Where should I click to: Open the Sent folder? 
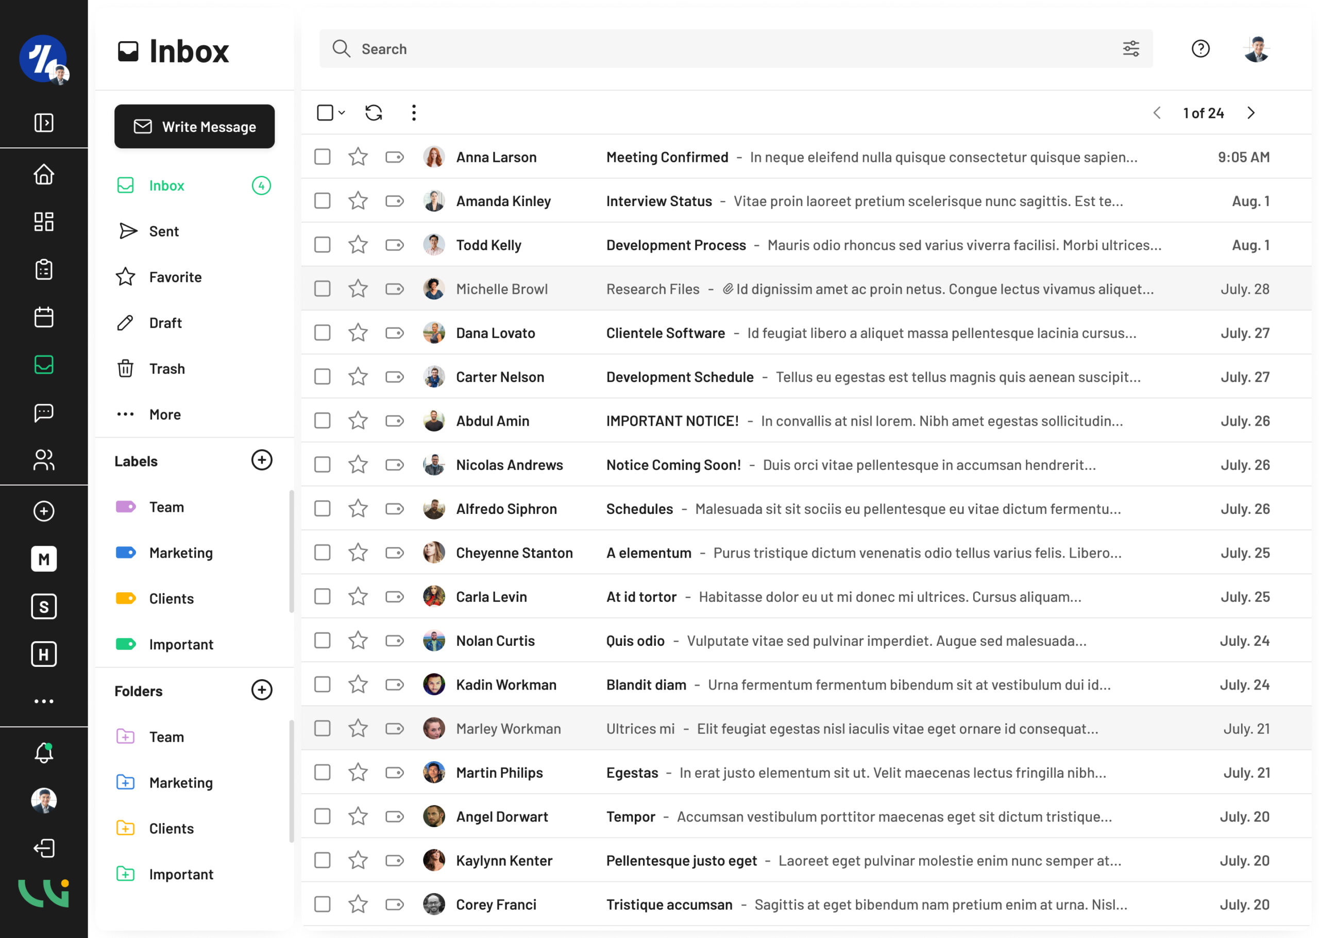pos(163,231)
